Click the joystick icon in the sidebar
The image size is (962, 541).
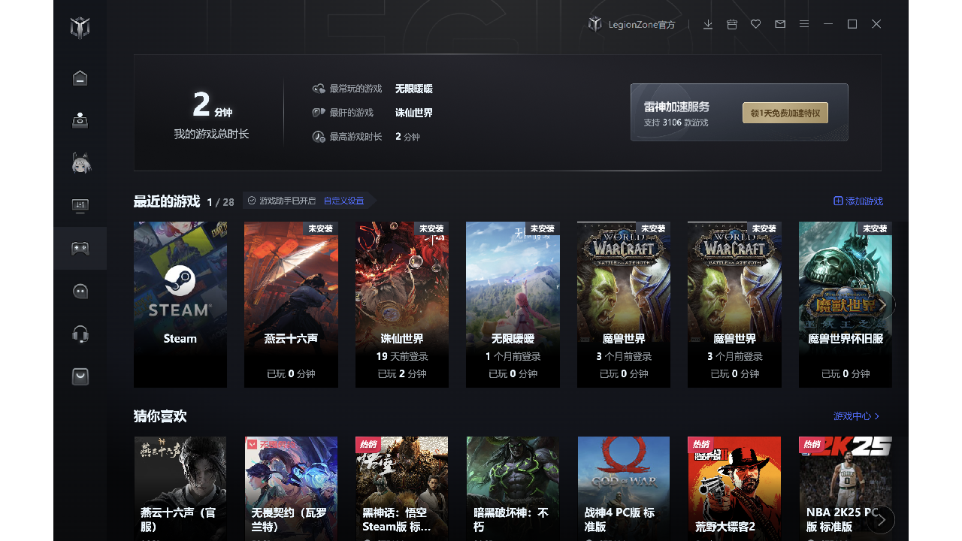point(80,120)
